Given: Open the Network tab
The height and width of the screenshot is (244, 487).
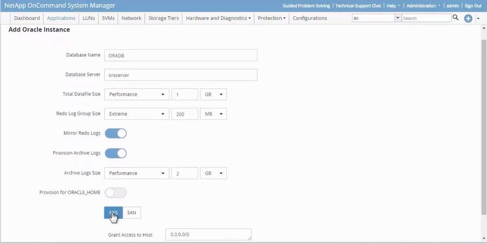Looking at the screenshot, I should (x=132, y=18).
